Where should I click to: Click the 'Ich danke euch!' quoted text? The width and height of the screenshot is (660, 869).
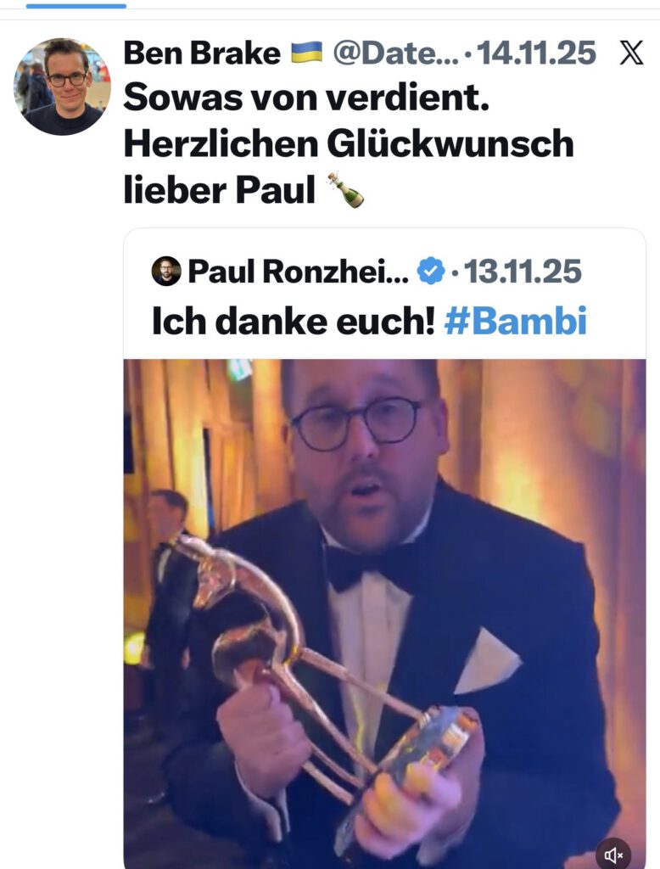(294, 322)
